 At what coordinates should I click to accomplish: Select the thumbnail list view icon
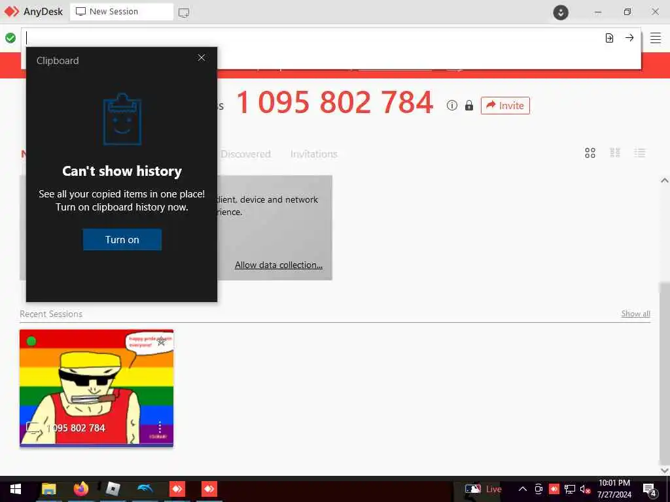point(615,153)
